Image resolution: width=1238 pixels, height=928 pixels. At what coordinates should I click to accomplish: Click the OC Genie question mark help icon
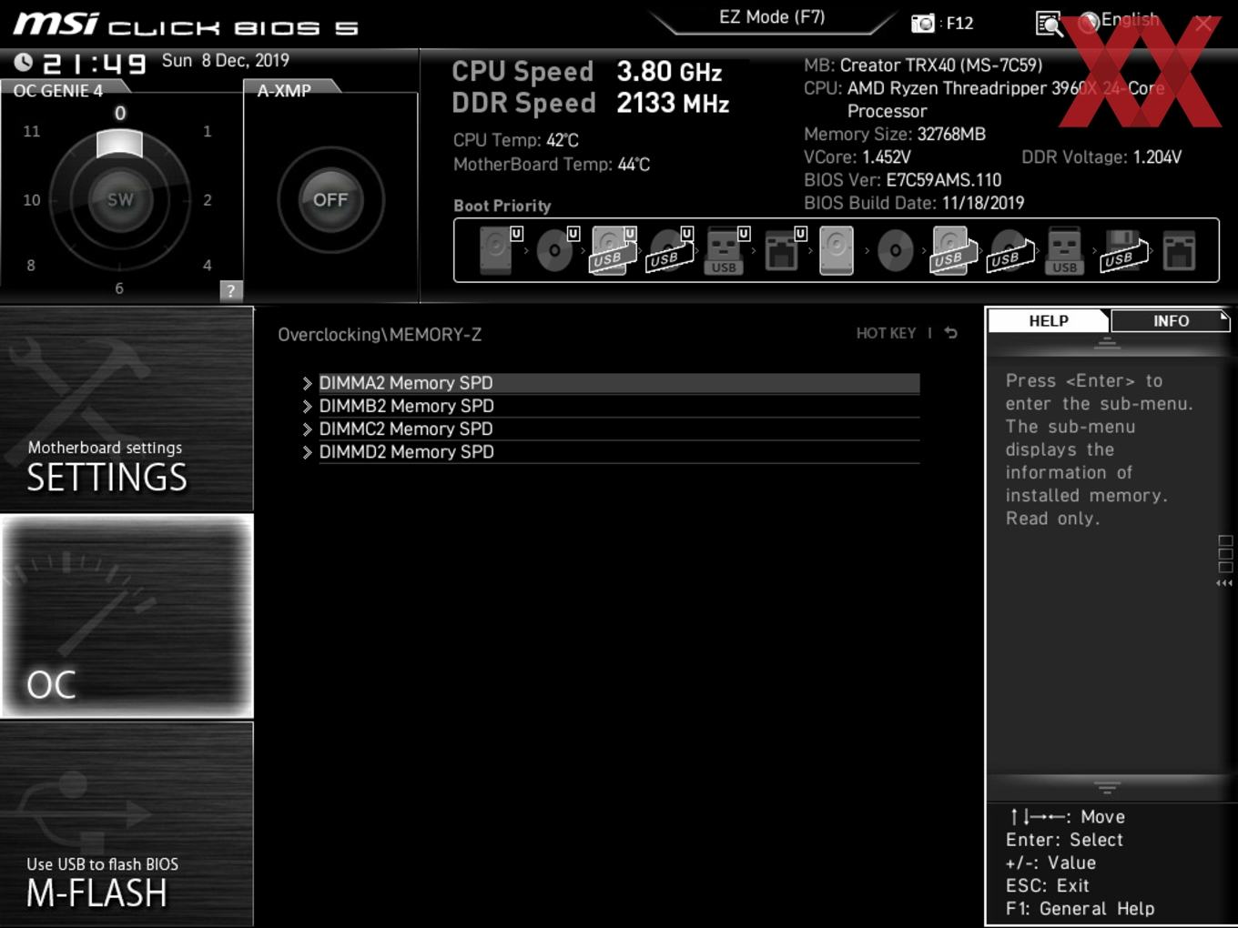[230, 290]
